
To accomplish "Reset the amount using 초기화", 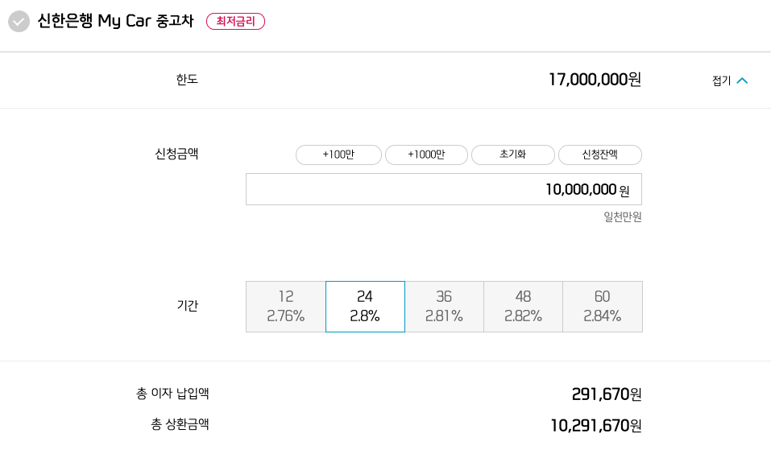I will pyautogui.click(x=513, y=155).
